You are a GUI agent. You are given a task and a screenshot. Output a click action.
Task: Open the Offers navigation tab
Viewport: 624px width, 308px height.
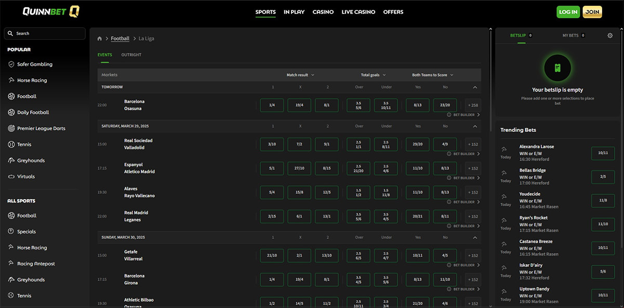(x=393, y=12)
